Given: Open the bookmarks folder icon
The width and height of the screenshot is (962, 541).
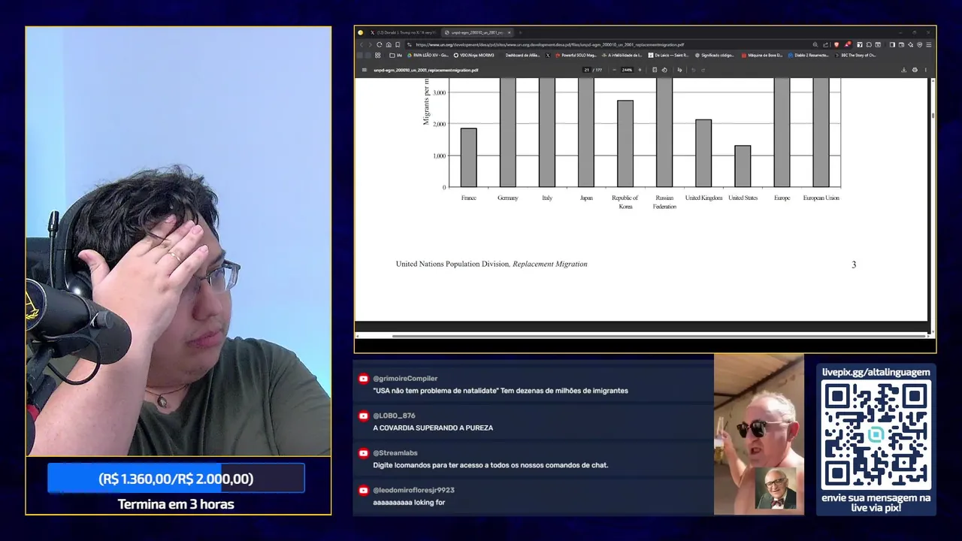Looking at the screenshot, I should (x=396, y=55).
